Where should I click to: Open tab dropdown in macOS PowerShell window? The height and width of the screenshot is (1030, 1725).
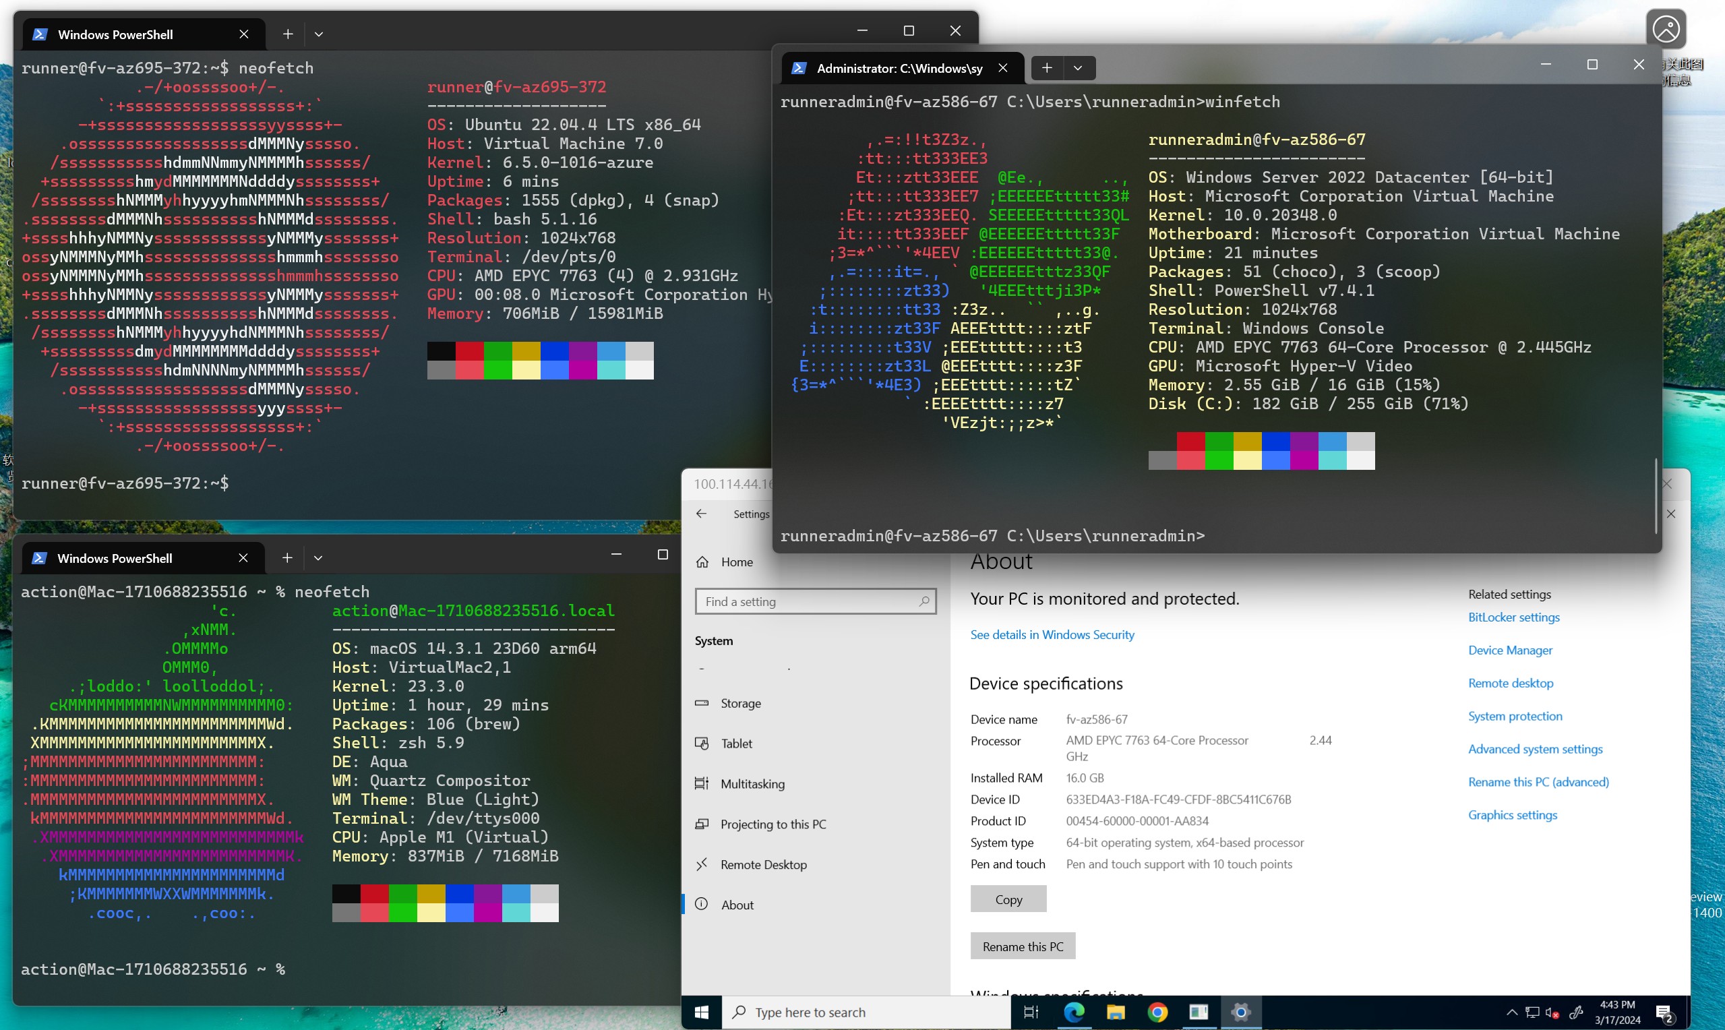click(317, 558)
